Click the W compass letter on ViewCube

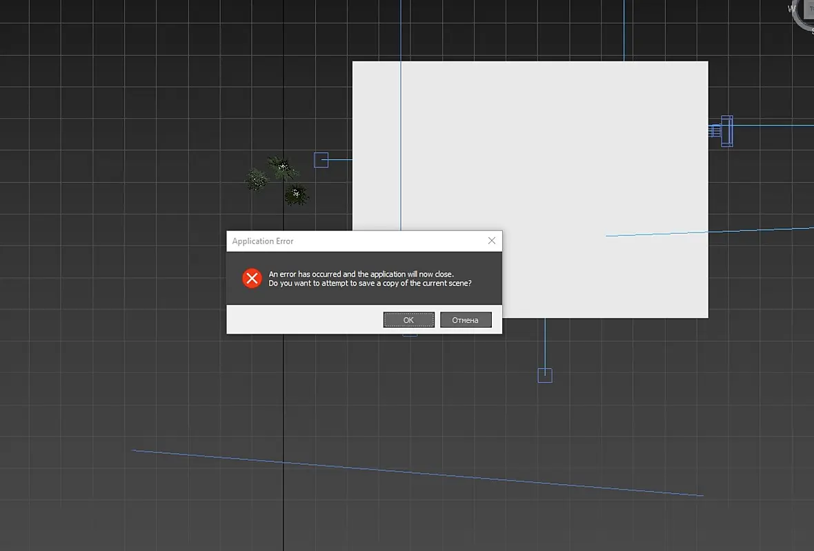click(792, 8)
